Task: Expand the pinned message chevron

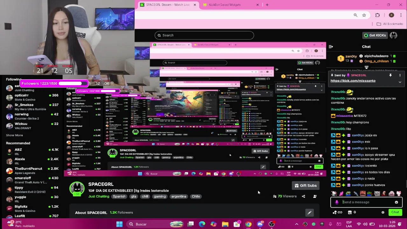Action: click(400, 82)
